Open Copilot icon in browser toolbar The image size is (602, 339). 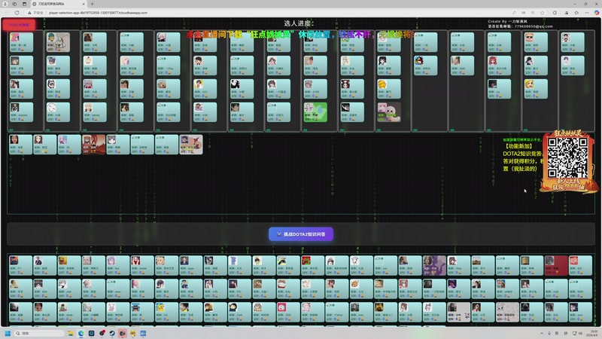point(597,13)
